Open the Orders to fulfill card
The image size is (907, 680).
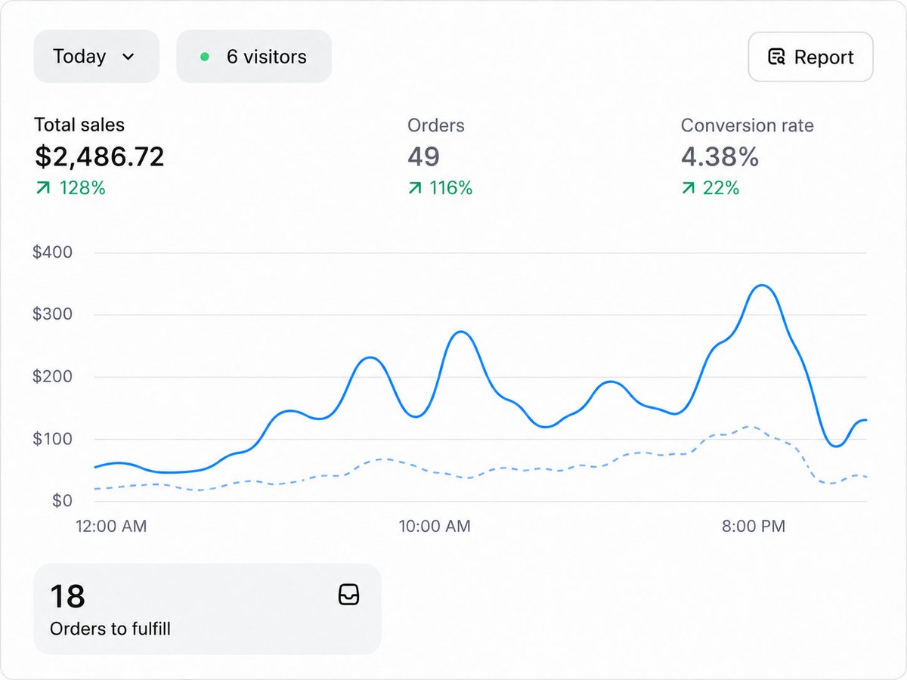pos(207,609)
